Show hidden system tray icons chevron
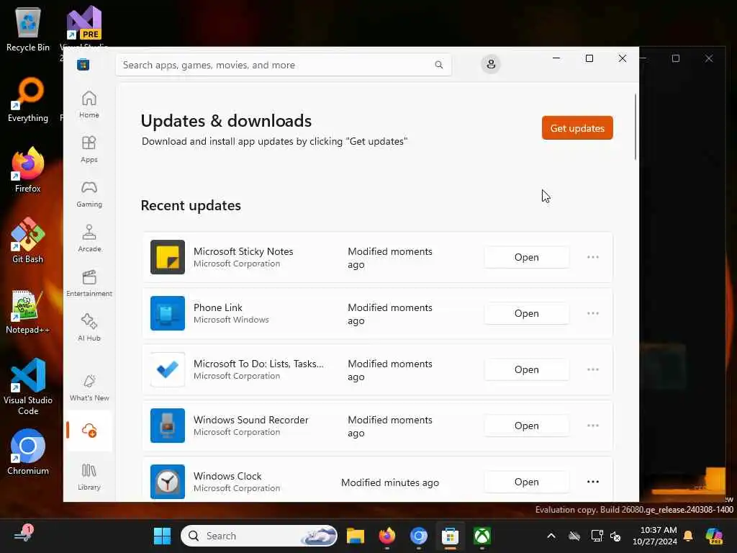 [551, 536]
